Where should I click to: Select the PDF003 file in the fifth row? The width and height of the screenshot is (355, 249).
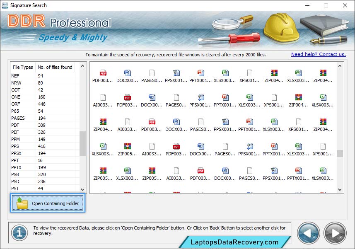click(200, 174)
